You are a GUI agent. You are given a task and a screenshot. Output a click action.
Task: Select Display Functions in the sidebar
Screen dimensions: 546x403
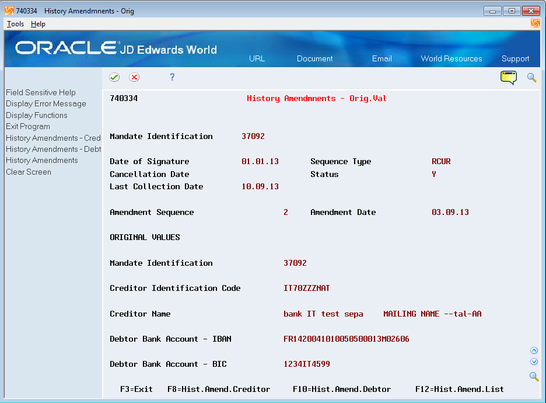[x=37, y=115]
